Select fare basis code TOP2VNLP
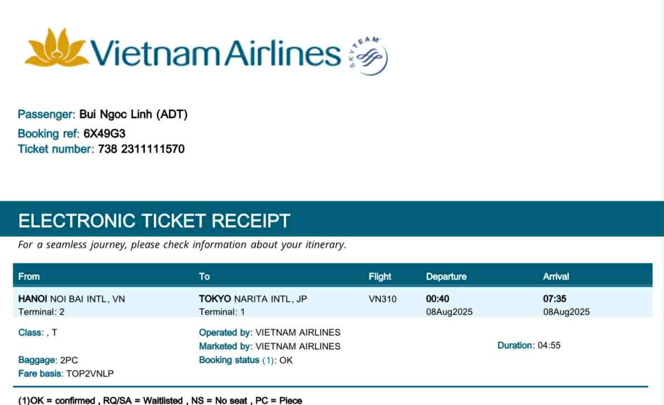This screenshot has width=664, height=405. tap(90, 373)
